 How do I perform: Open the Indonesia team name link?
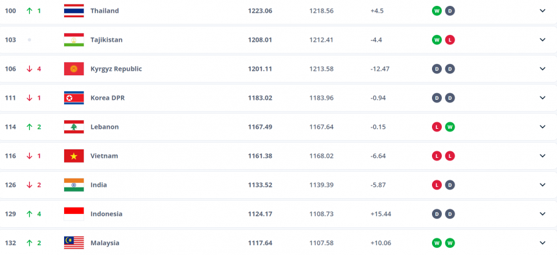pyautogui.click(x=107, y=214)
